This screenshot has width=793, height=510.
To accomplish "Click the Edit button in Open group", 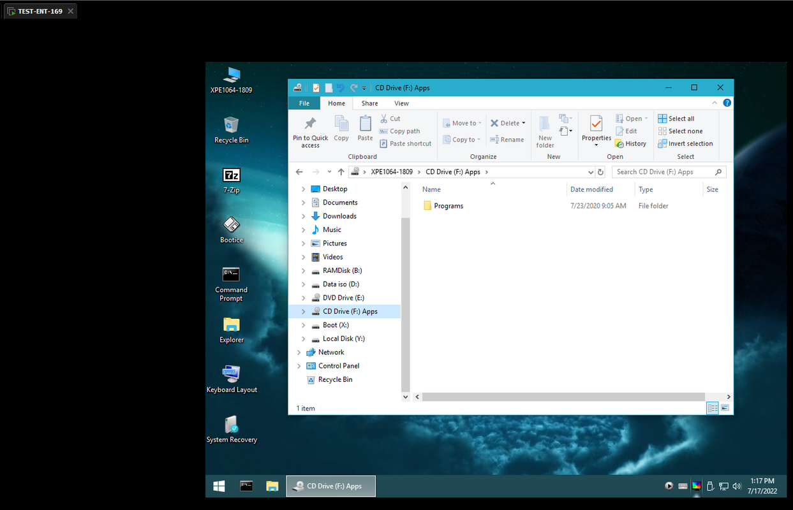I will point(626,131).
